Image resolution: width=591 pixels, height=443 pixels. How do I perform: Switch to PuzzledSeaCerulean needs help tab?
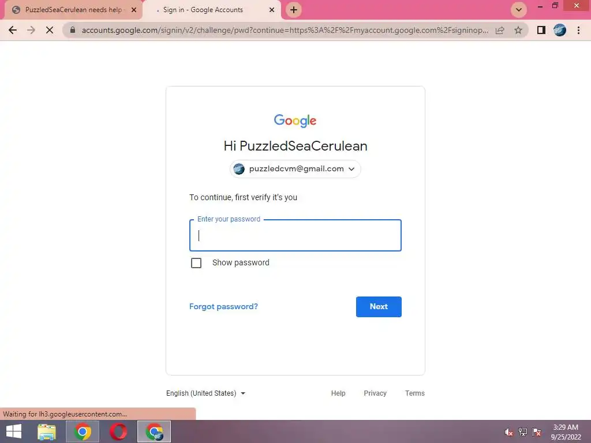point(73,10)
